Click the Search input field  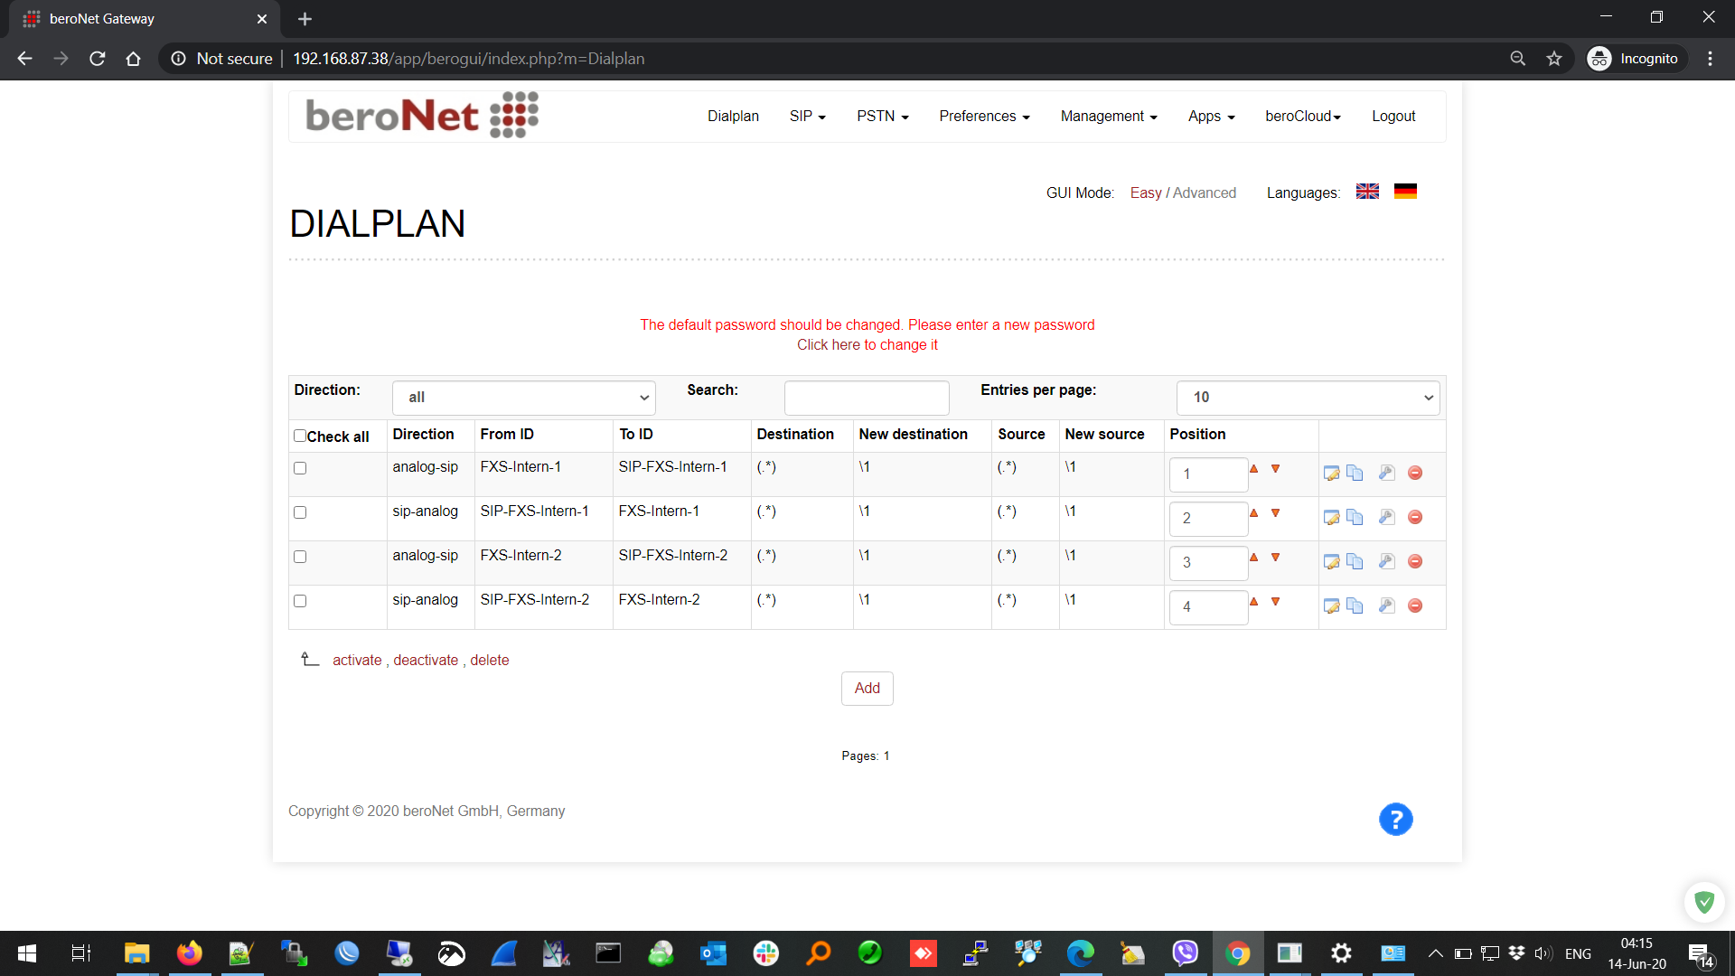tap(866, 398)
